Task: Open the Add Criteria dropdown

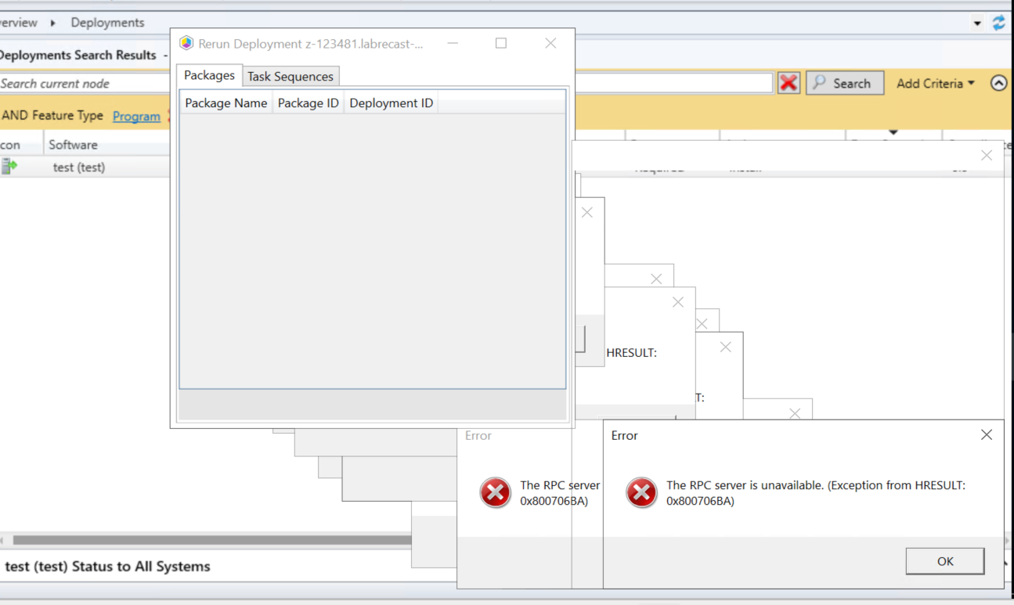Action: (936, 83)
